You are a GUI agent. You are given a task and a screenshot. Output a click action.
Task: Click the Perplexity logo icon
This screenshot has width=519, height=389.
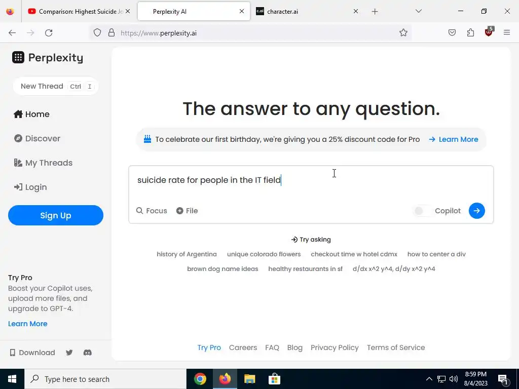pos(18,57)
